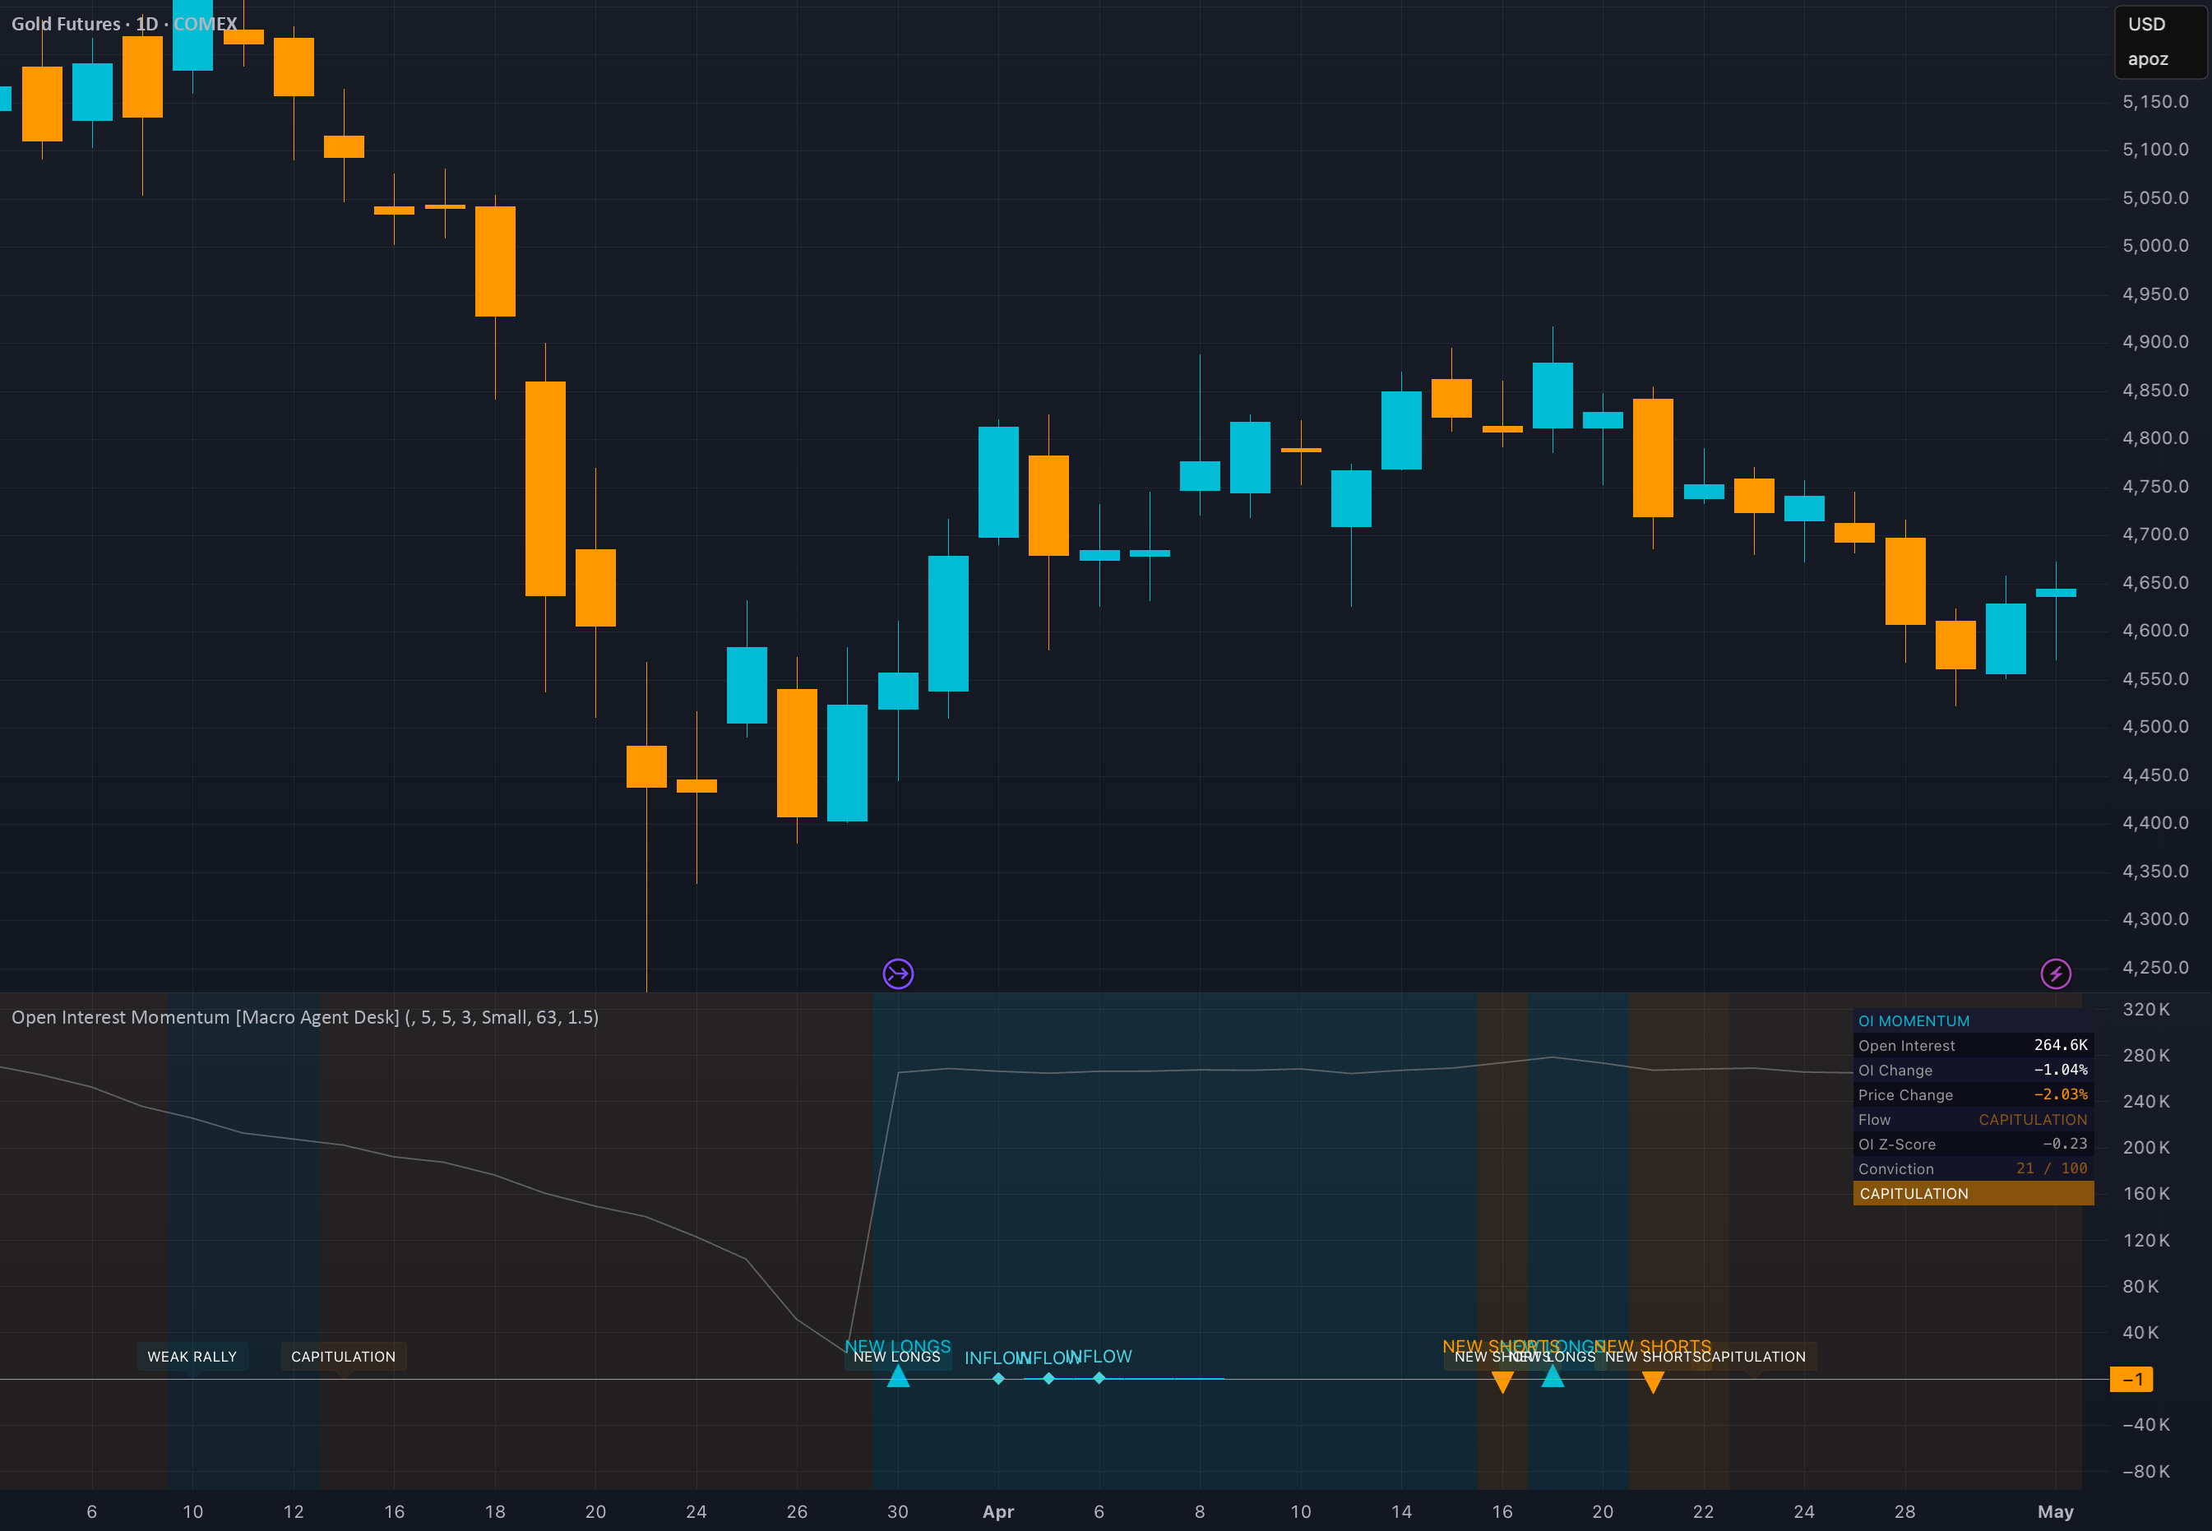2212x1531 pixels.
Task: Select the WEAK RALLY label
Action: 192,1357
